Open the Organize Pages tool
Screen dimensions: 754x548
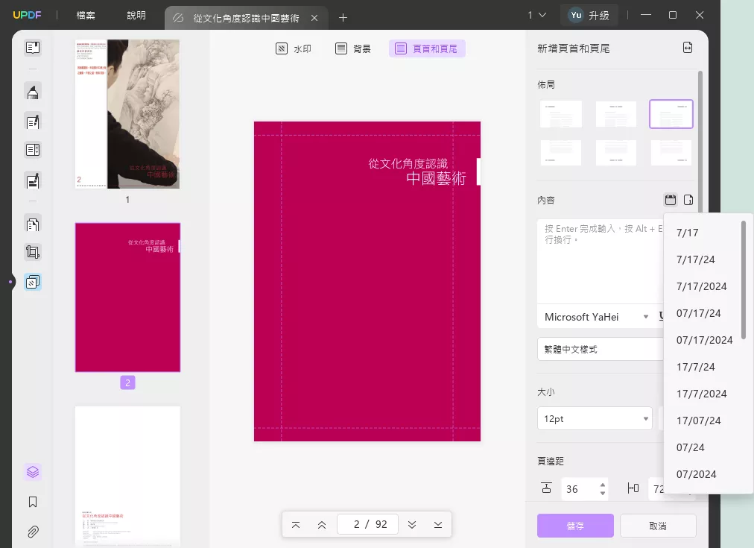pyautogui.click(x=33, y=224)
